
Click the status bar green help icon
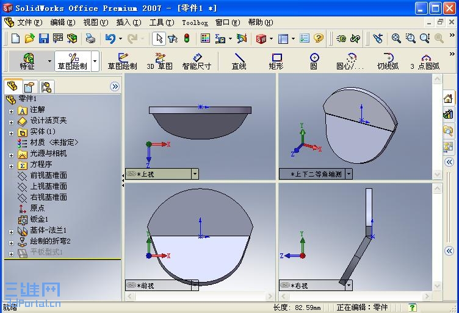point(412,307)
